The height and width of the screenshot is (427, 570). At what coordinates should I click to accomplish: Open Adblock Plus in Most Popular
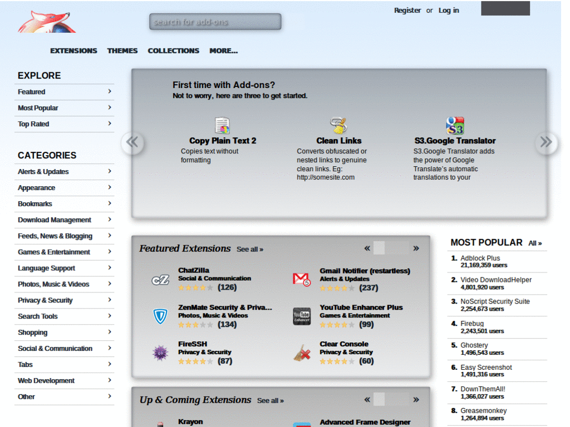click(x=480, y=258)
